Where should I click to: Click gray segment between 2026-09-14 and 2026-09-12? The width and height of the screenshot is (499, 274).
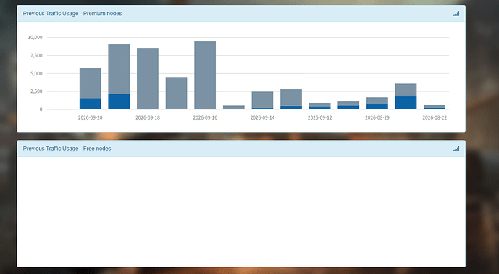[x=291, y=97]
